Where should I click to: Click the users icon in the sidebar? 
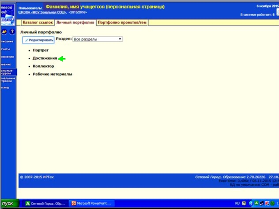pos(4,32)
